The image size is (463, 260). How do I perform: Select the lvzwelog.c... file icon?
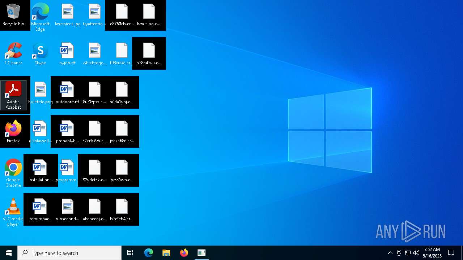[149, 15]
